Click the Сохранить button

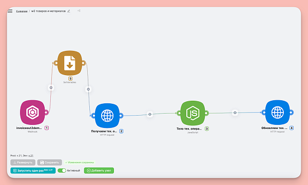49,162
